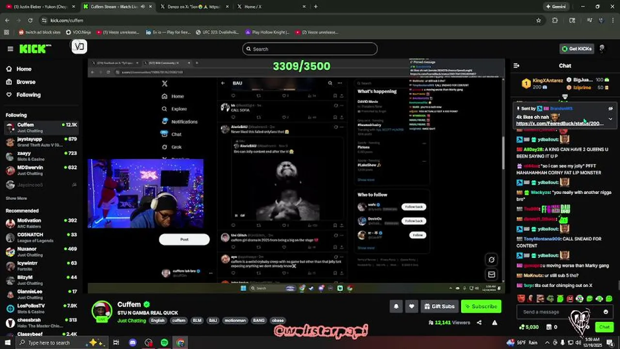Image resolution: width=620 pixels, height=349 pixels.
Task: Click the Gift Subs button
Action: tap(439, 306)
